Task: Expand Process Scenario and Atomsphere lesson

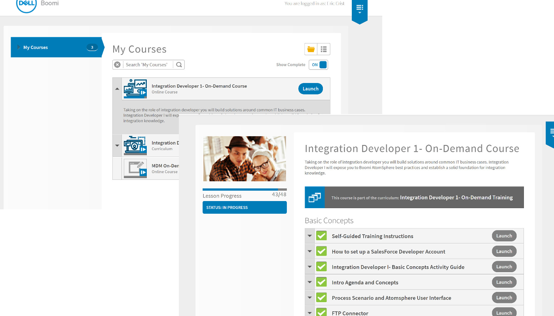Action: point(310,298)
